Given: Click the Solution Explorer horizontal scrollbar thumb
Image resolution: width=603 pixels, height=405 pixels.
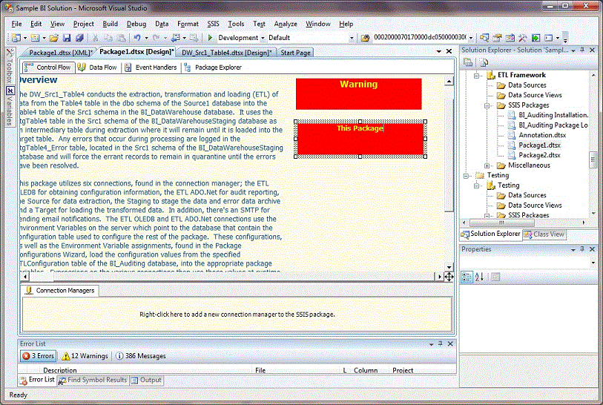Looking at the screenshot, I should tap(502, 223).
